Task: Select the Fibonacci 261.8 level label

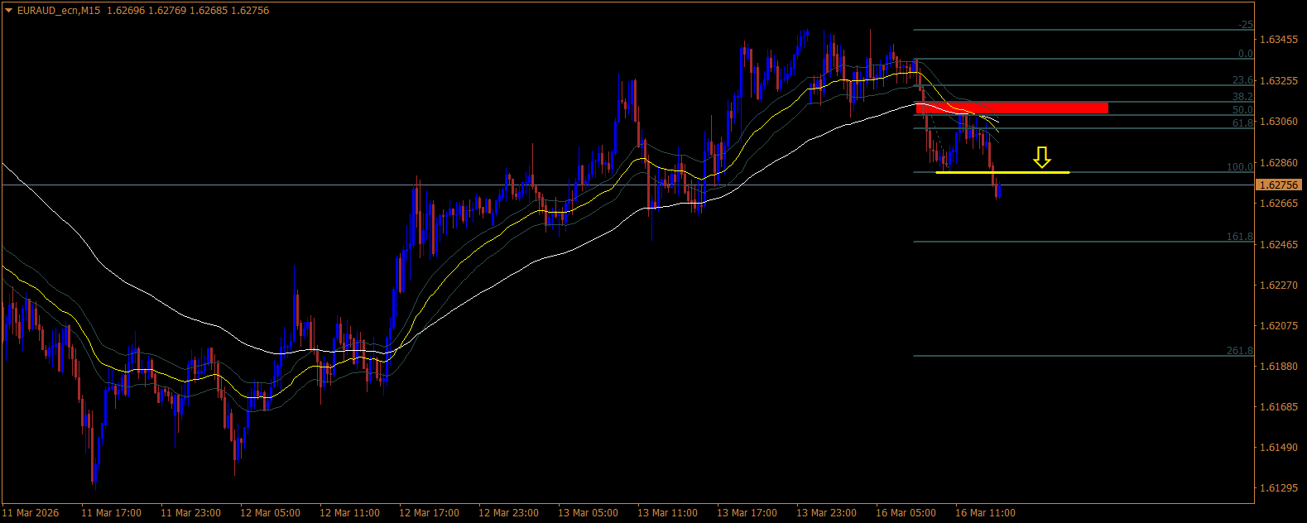Action: click(1240, 351)
